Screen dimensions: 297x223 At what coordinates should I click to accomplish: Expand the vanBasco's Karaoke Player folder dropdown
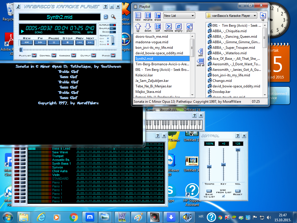point(231,16)
